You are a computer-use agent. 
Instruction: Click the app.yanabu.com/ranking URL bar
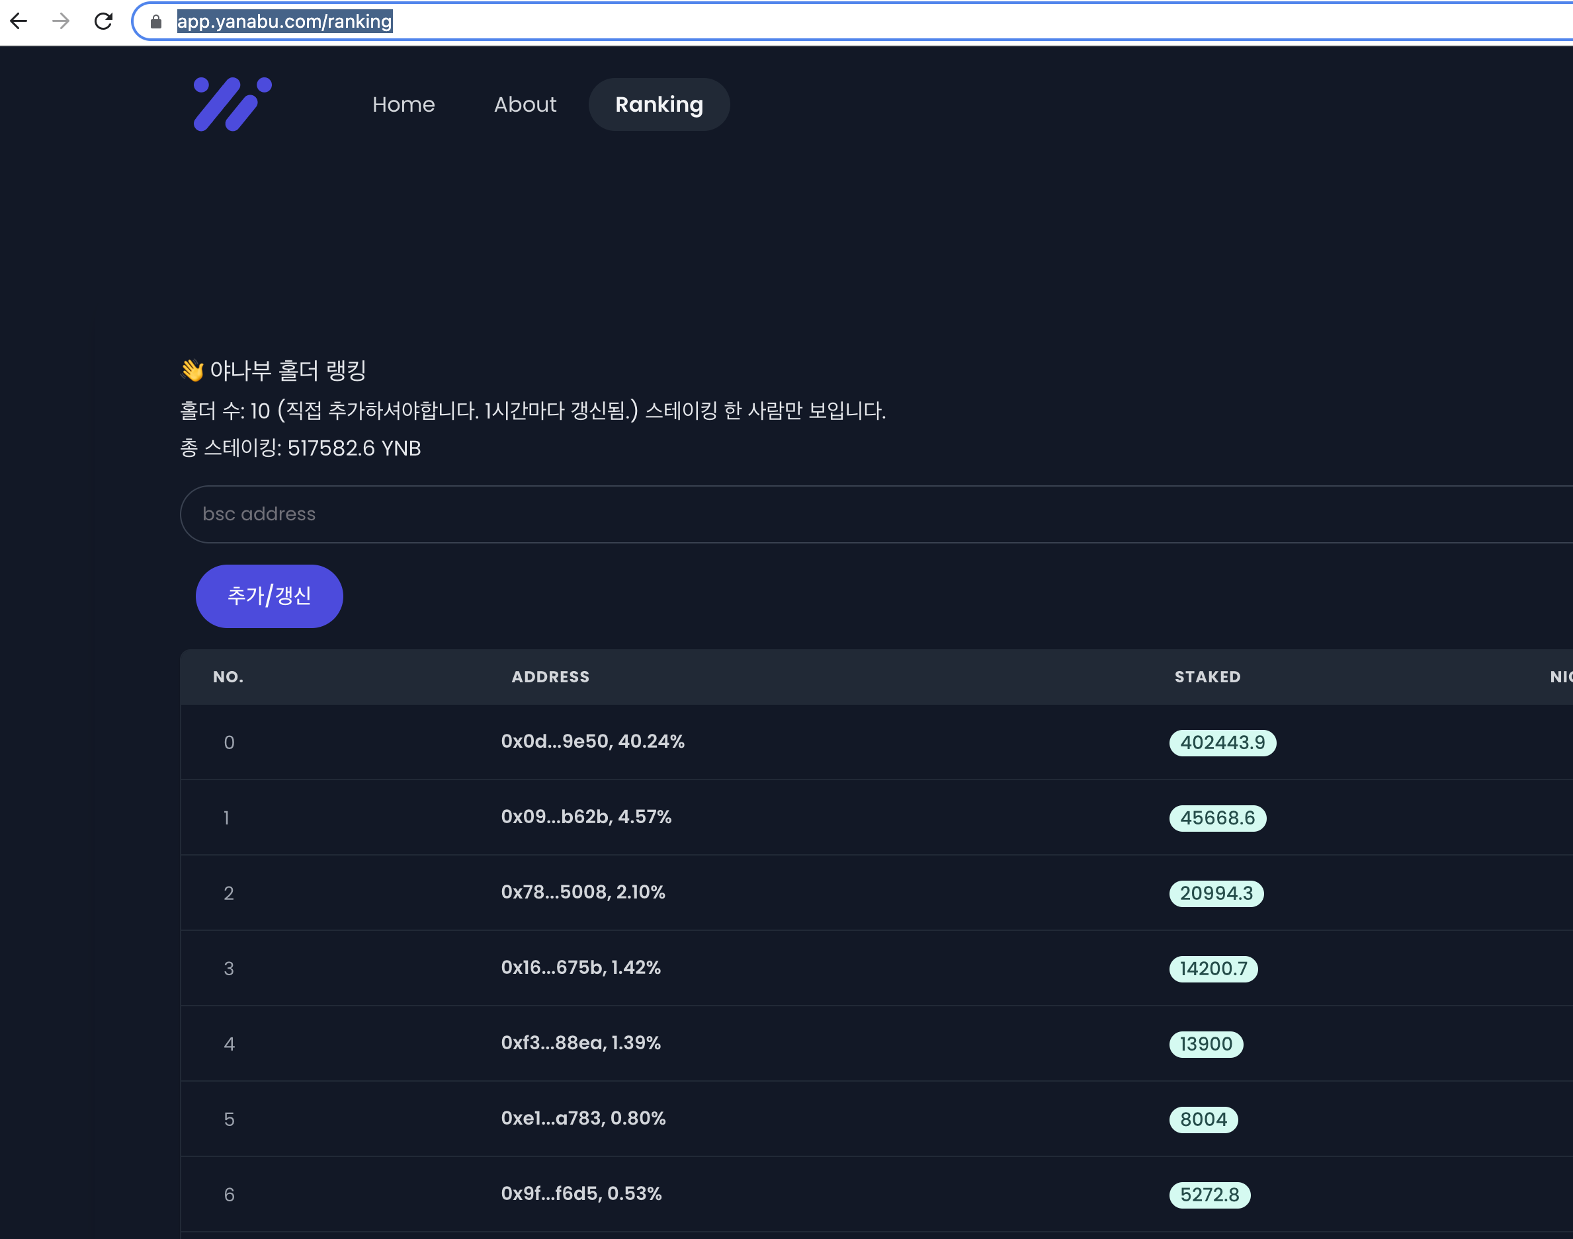coord(284,22)
